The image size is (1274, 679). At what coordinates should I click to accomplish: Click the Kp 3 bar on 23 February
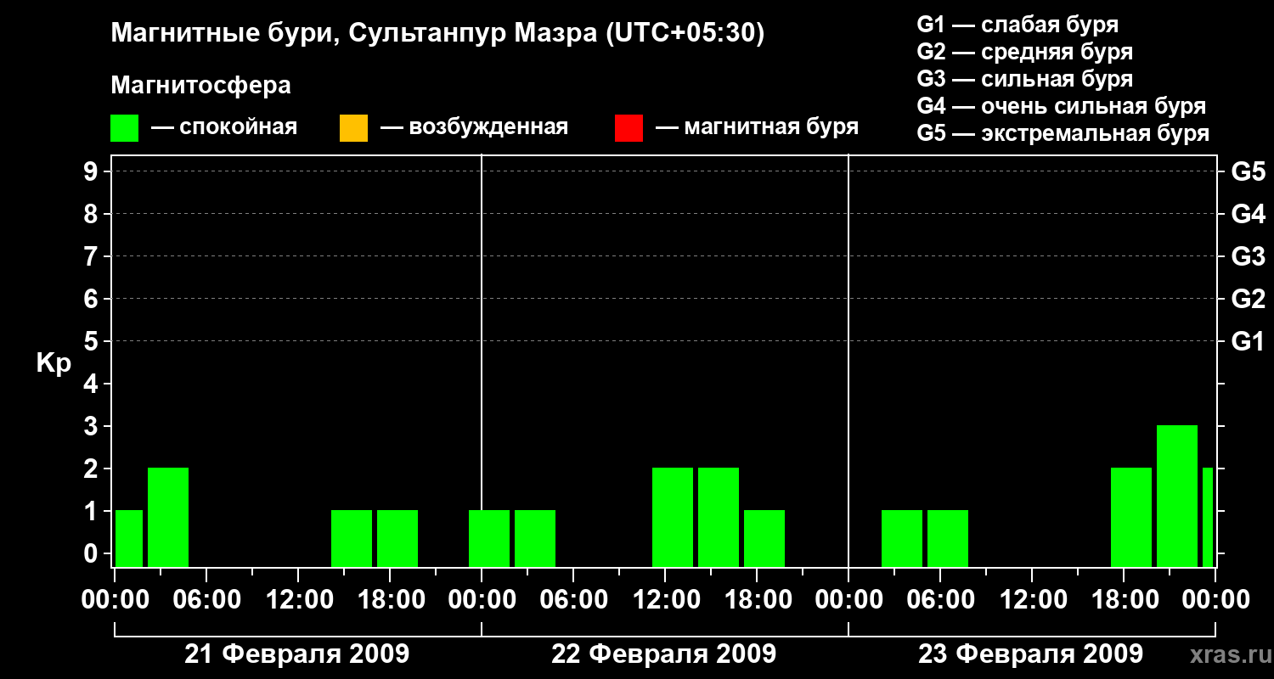click(x=1177, y=496)
